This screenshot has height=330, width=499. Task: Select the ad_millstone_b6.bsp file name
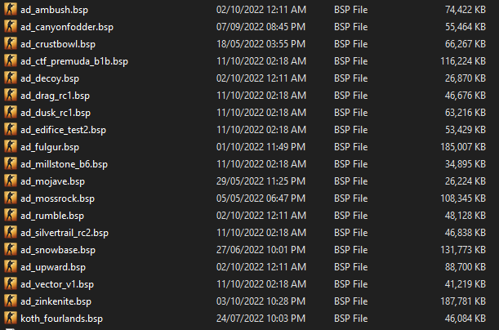[64, 164]
